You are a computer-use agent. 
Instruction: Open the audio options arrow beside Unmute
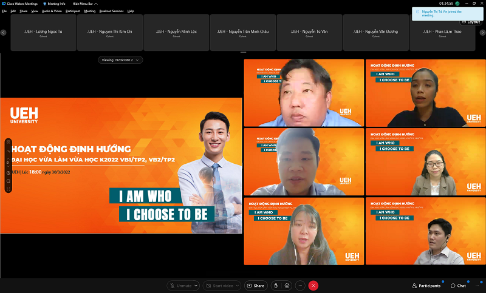tap(196, 286)
